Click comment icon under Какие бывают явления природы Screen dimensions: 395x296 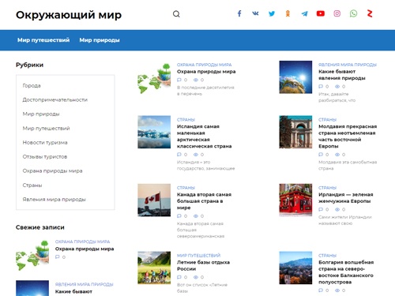click(x=321, y=86)
